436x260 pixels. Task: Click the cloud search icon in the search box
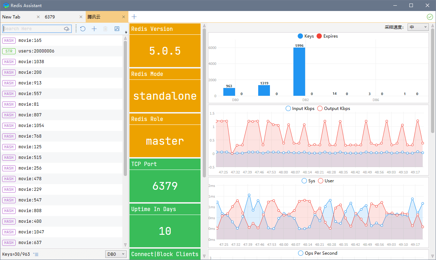(x=67, y=29)
